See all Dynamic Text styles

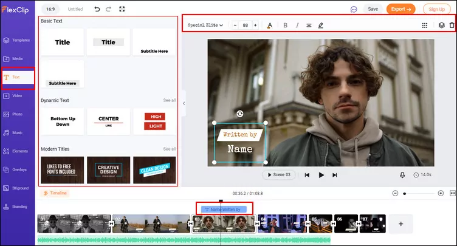(170, 100)
